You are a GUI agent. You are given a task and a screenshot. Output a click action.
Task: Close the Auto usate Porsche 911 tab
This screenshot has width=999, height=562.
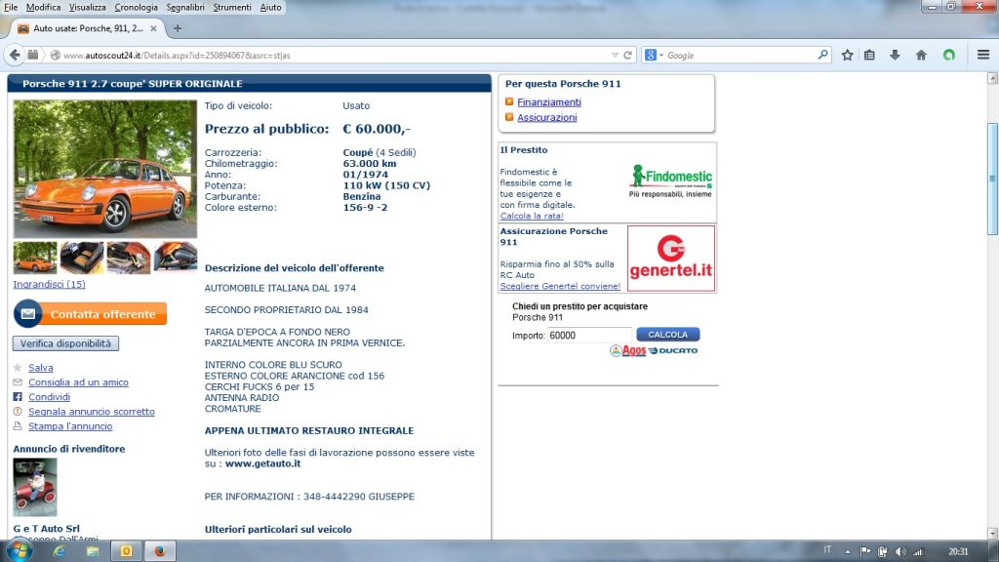tap(153, 28)
